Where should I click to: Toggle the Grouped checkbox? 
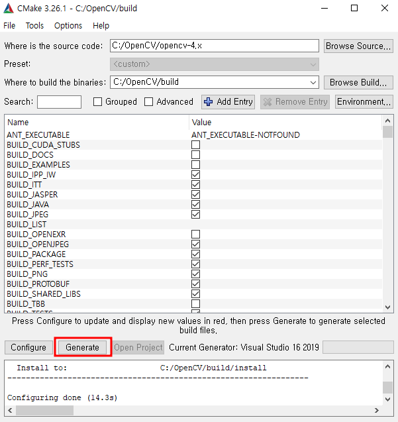[x=97, y=102]
